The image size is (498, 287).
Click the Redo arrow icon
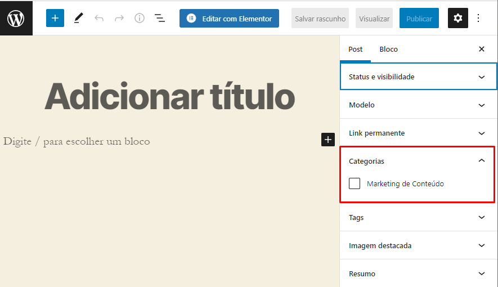tap(119, 18)
